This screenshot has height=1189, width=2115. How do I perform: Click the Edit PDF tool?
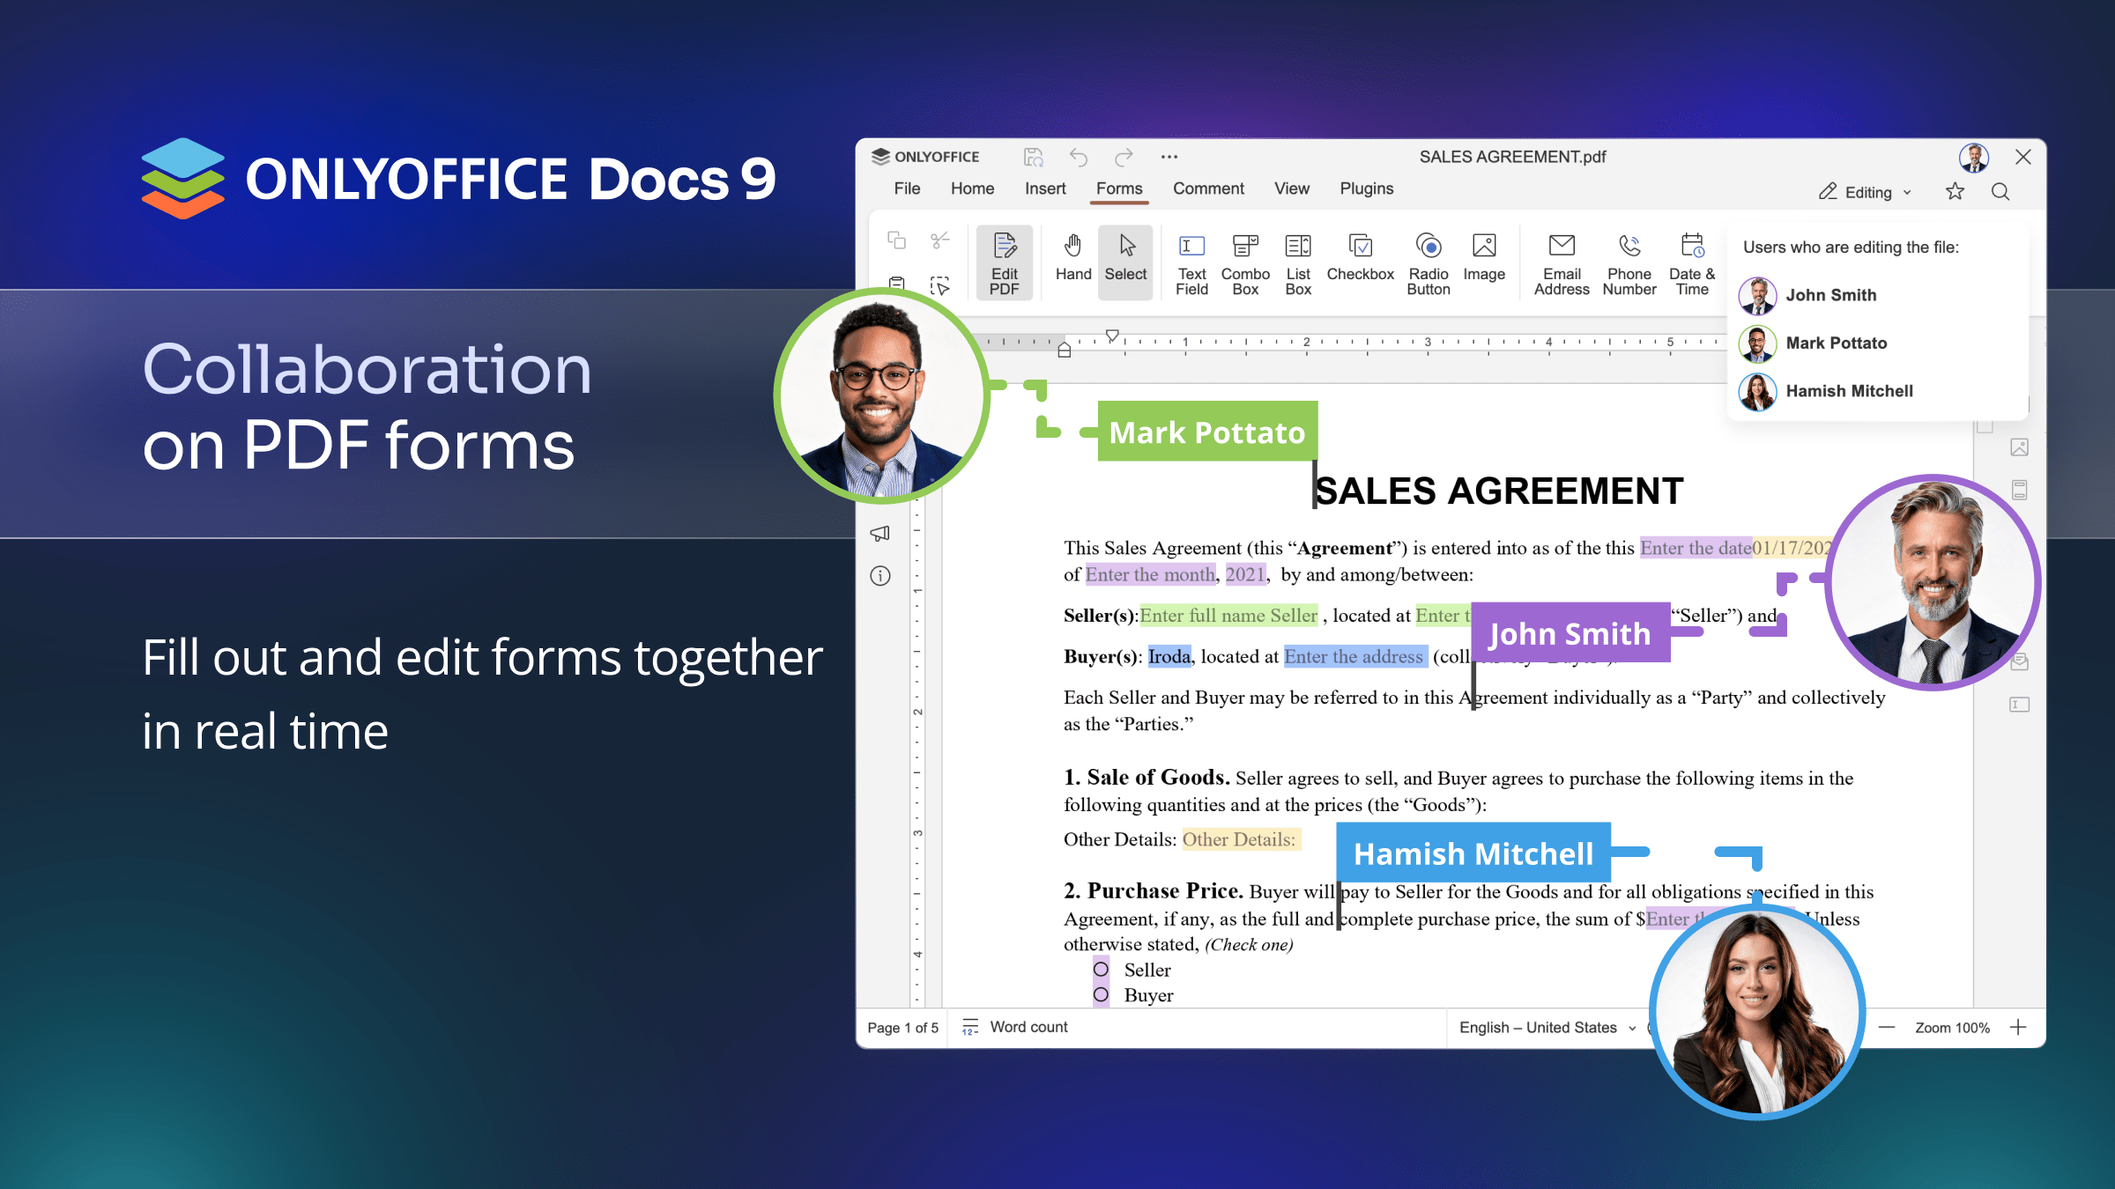point(1004,262)
